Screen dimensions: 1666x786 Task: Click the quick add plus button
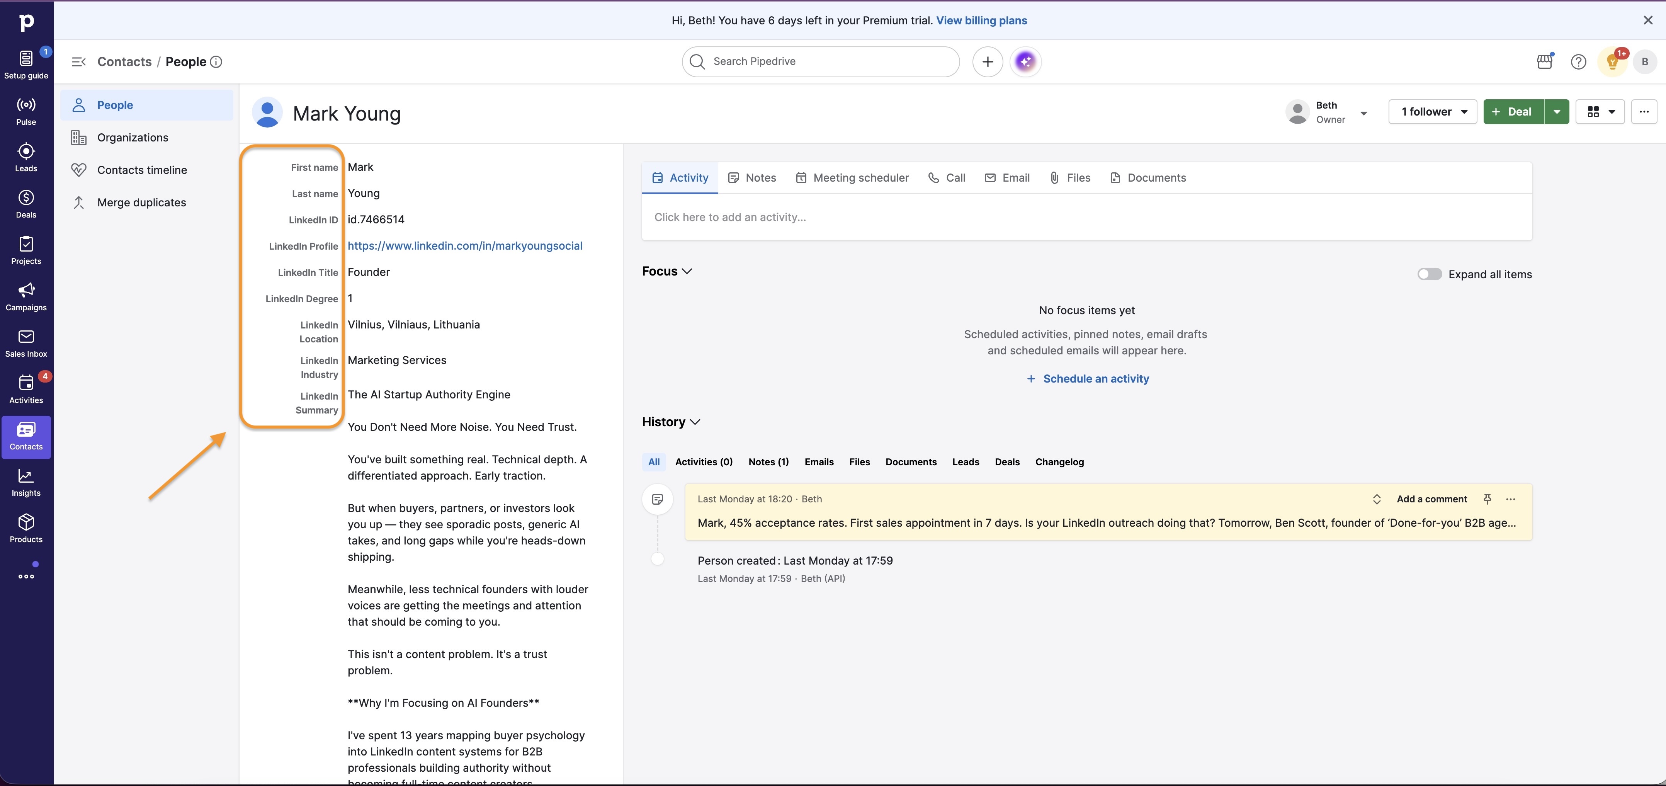[987, 61]
